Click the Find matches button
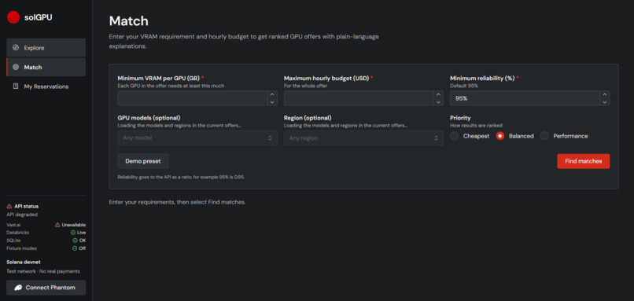This screenshot has width=634, height=301. click(x=583, y=161)
